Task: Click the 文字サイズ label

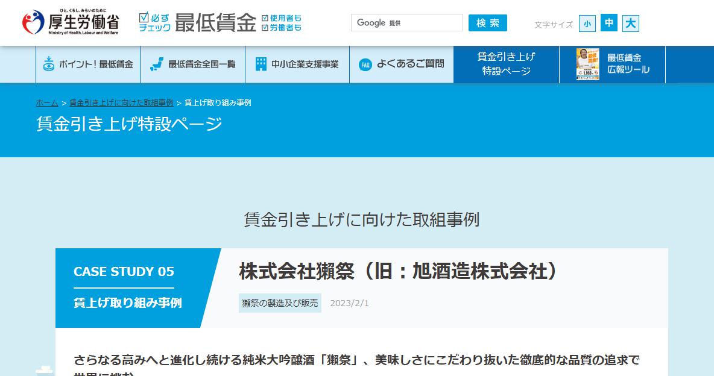Action: 554,25
